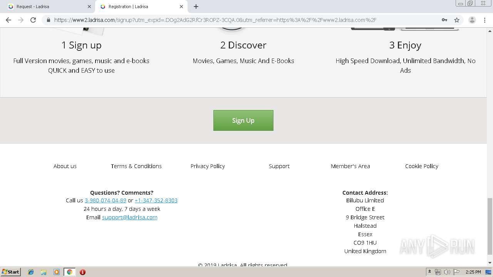
Task: Read the Cookie Policy
Action: pyautogui.click(x=422, y=166)
